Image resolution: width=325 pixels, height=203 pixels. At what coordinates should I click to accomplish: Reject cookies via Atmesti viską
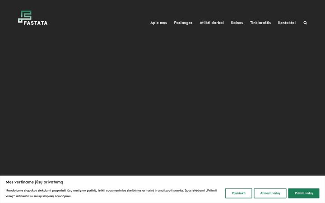point(270,193)
